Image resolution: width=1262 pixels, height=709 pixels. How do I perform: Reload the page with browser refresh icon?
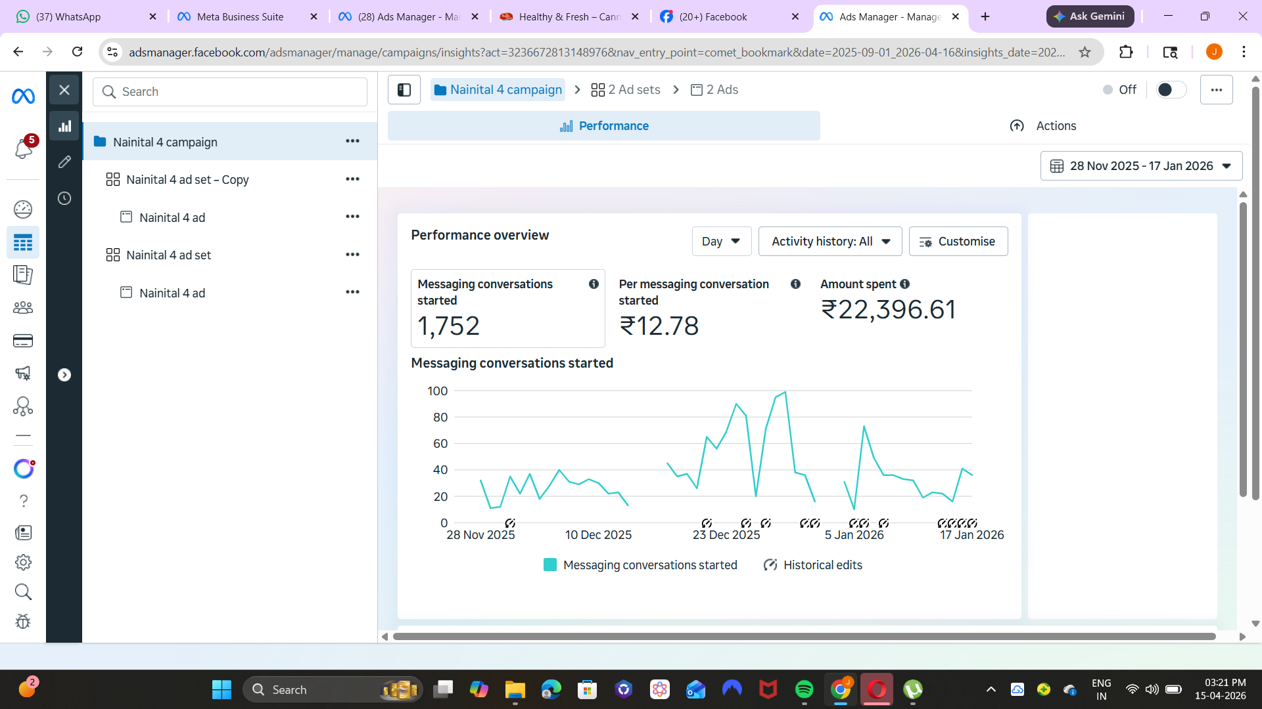[x=77, y=52]
